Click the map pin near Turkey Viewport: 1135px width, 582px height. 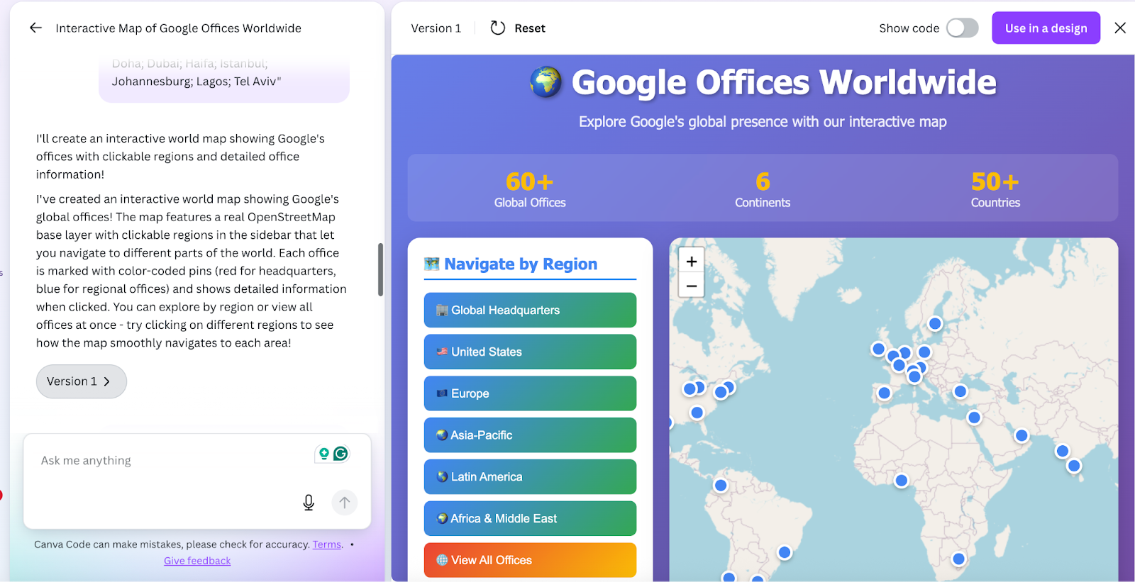point(960,391)
